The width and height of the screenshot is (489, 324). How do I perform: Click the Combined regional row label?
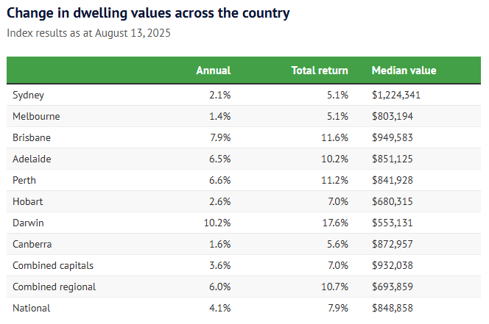pyautogui.click(x=54, y=287)
